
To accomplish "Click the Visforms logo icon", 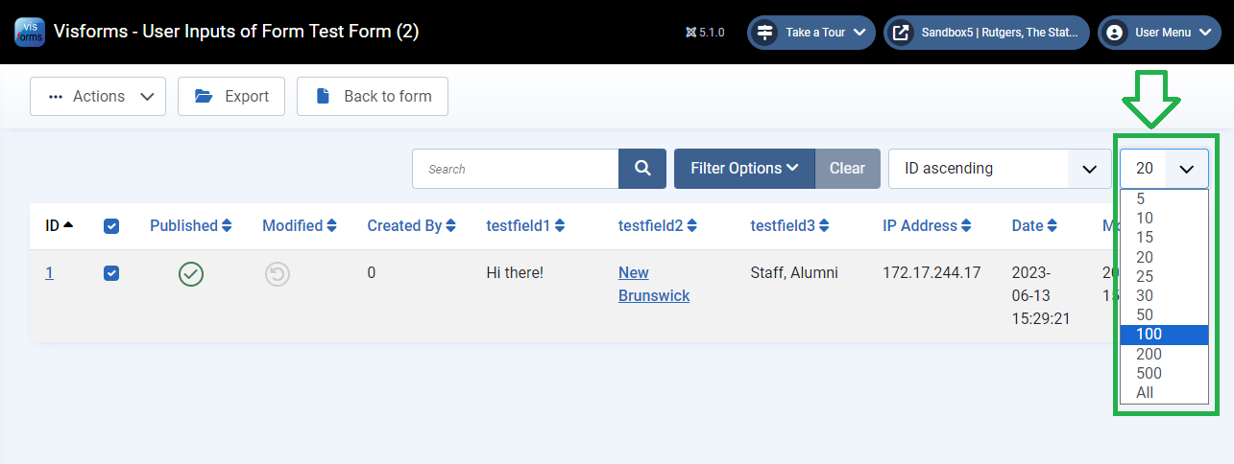I will [x=30, y=32].
